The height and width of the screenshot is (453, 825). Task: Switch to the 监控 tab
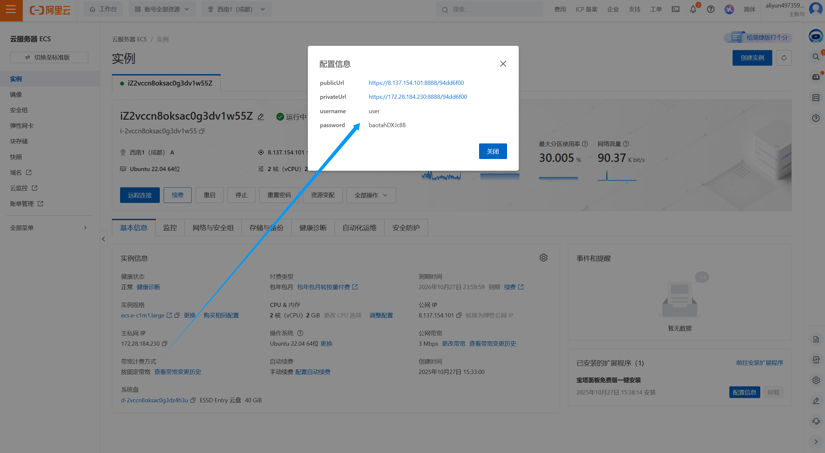pyautogui.click(x=170, y=228)
